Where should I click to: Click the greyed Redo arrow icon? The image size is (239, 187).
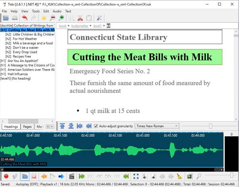click(x=33, y=18)
